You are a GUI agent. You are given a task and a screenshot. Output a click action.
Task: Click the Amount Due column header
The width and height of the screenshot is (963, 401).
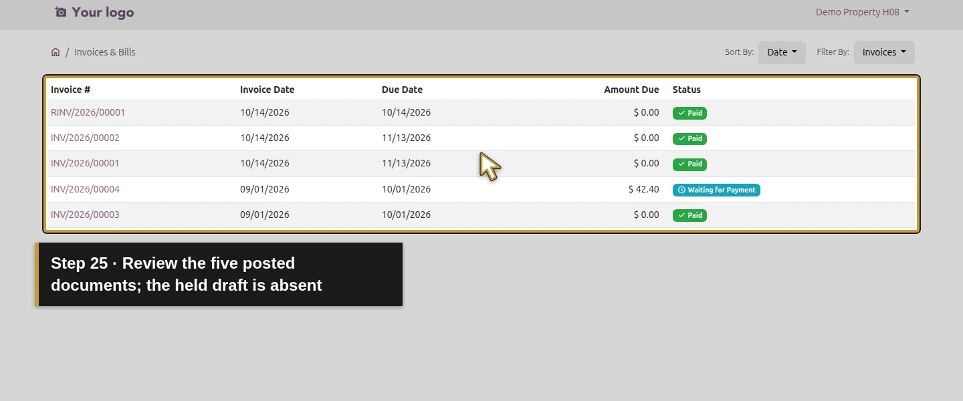click(631, 90)
